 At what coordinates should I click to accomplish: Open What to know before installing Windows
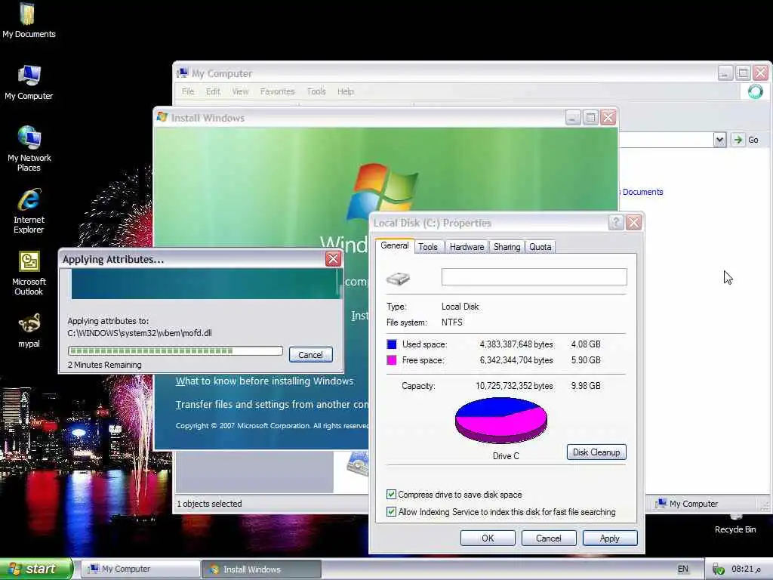pos(264,381)
